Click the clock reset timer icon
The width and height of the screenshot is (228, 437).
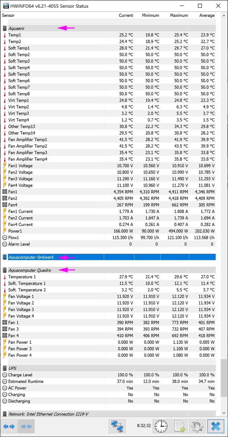tap(161, 426)
